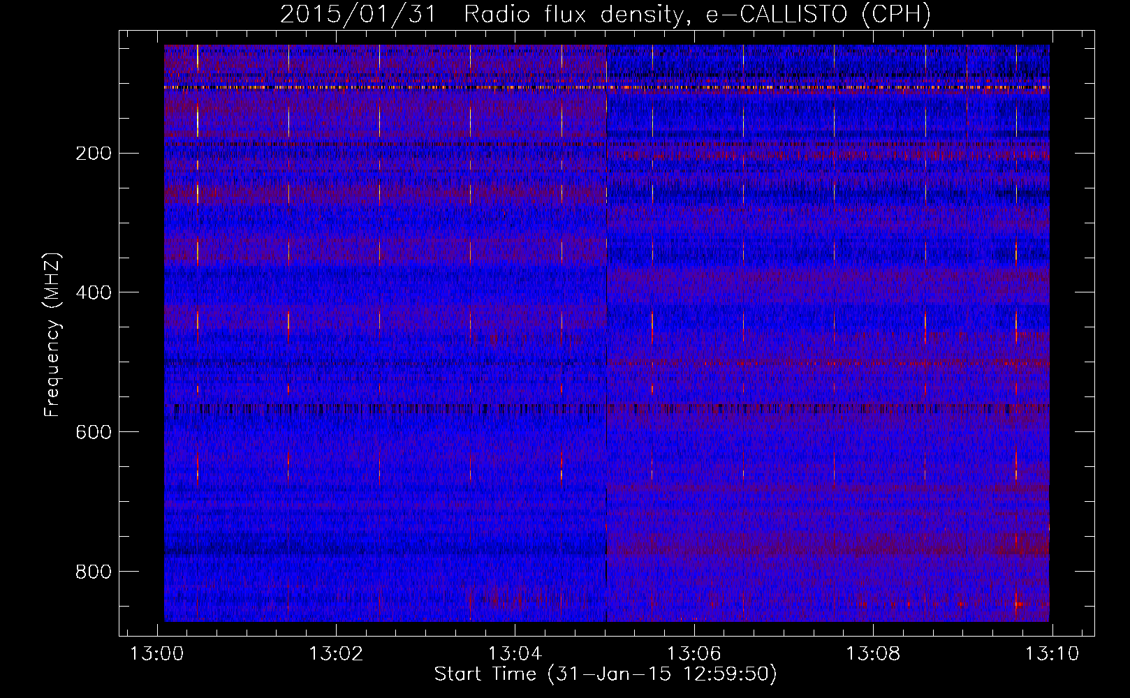Image resolution: width=1130 pixels, height=698 pixels.
Task: Click the 800 frequency tick label
Action: click(x=94, y=572)
